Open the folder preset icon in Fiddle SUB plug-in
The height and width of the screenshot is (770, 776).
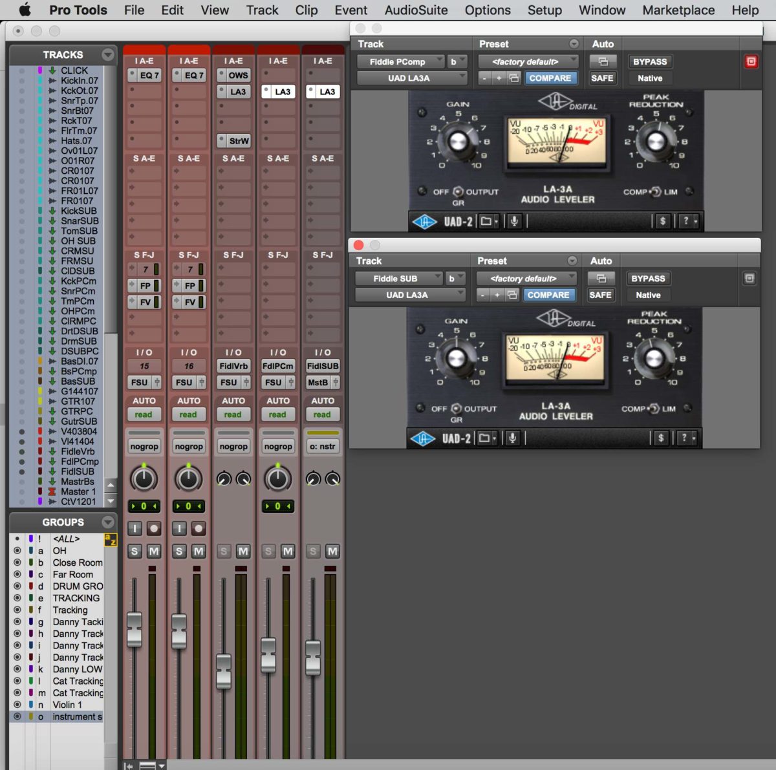coord(486,438)
